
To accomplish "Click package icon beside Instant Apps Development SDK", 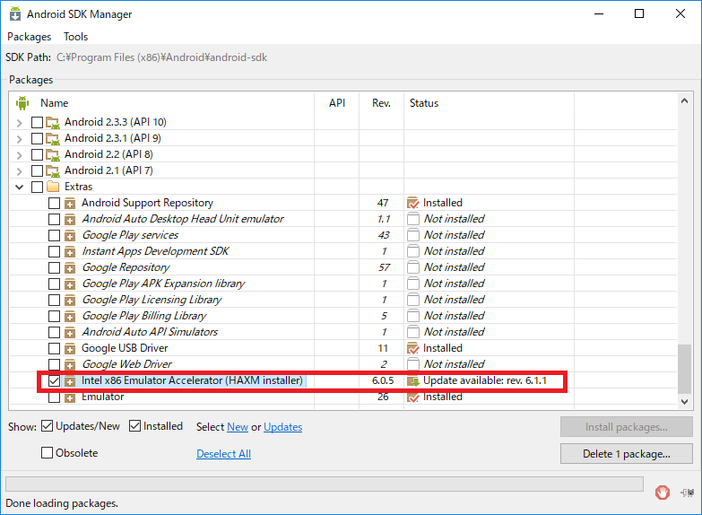I will pyautogui.click(x=70, y=252).
